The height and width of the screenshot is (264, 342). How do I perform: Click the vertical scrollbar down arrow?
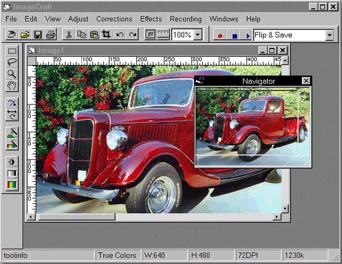coord(285,208)
